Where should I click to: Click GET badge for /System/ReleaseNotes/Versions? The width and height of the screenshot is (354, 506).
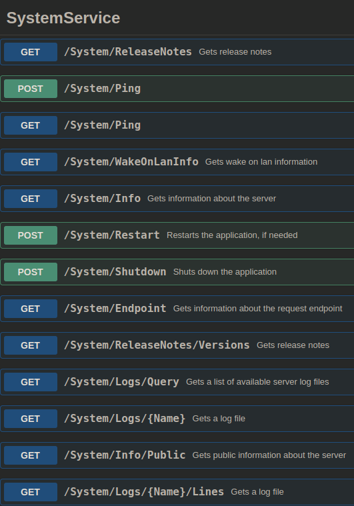(x=31, y=345)
